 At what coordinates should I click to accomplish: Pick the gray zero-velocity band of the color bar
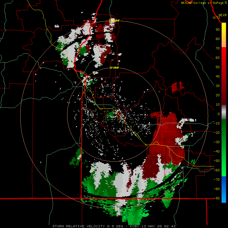click(x=224, y=112)
